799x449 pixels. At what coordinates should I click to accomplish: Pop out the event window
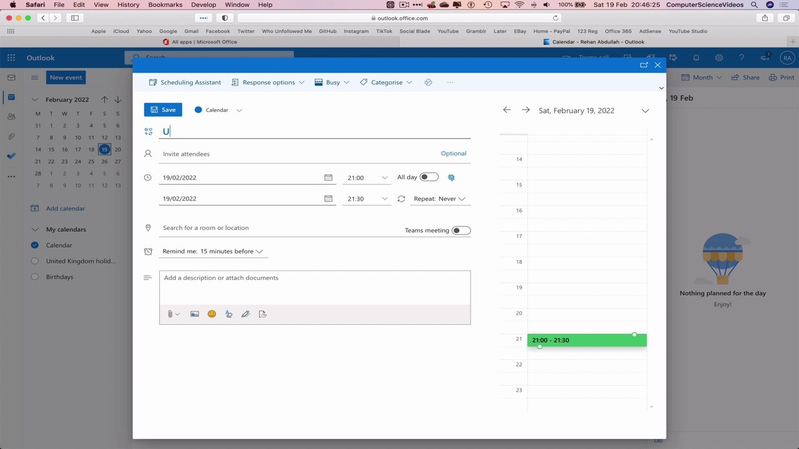[x=644, y=65]
